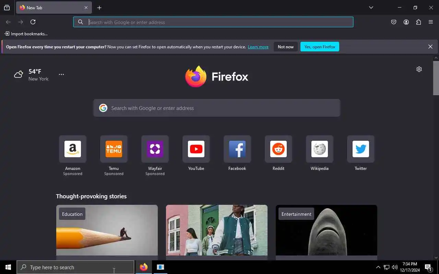Open Save to Pocket icon
This screenshot has height=274, width=439.
[x=394, y=22]
